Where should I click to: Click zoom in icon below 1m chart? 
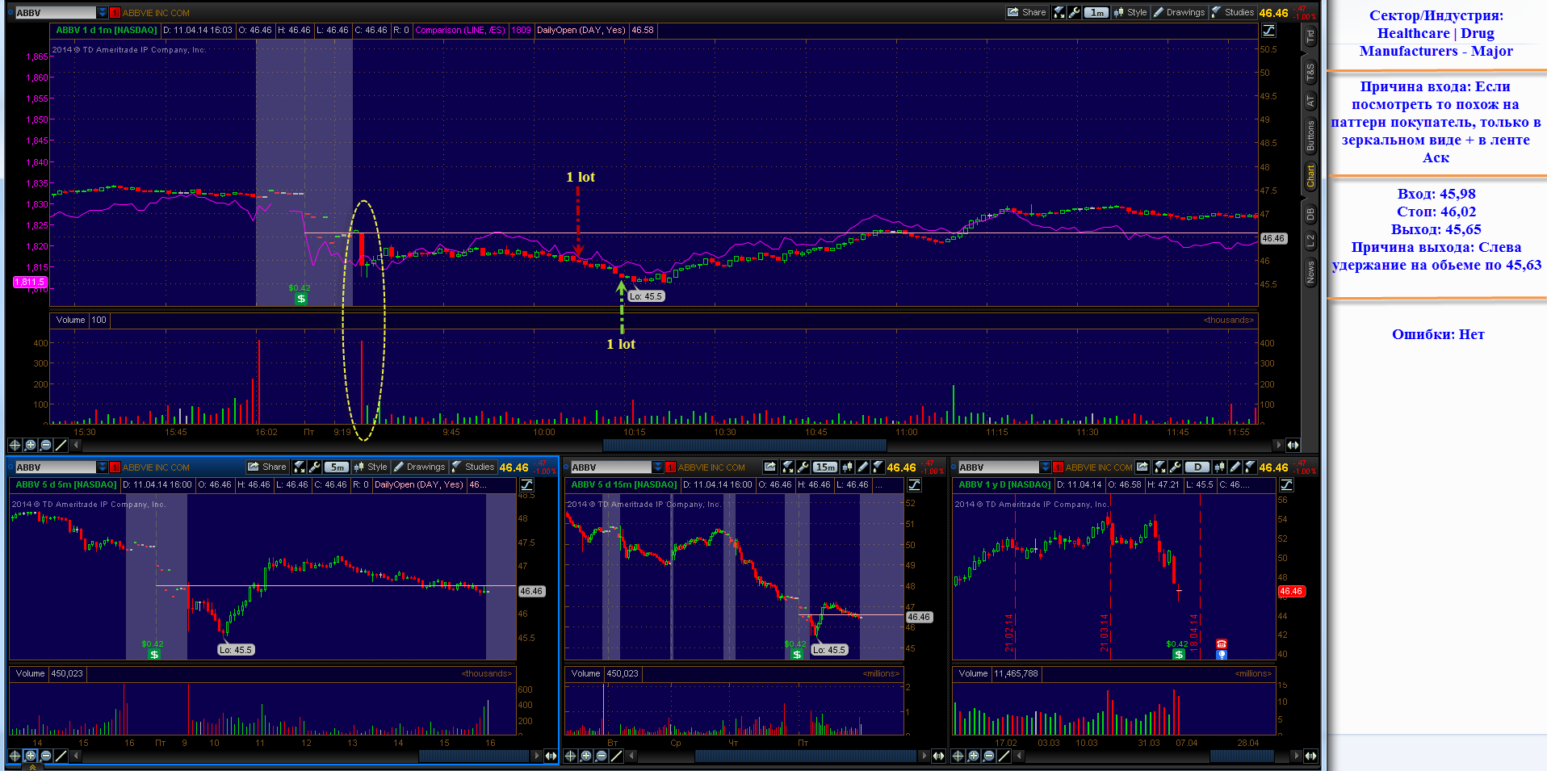tap(30, 445)
